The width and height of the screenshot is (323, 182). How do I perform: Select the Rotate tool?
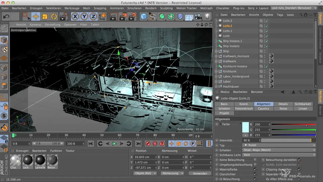tap(54, 17)
